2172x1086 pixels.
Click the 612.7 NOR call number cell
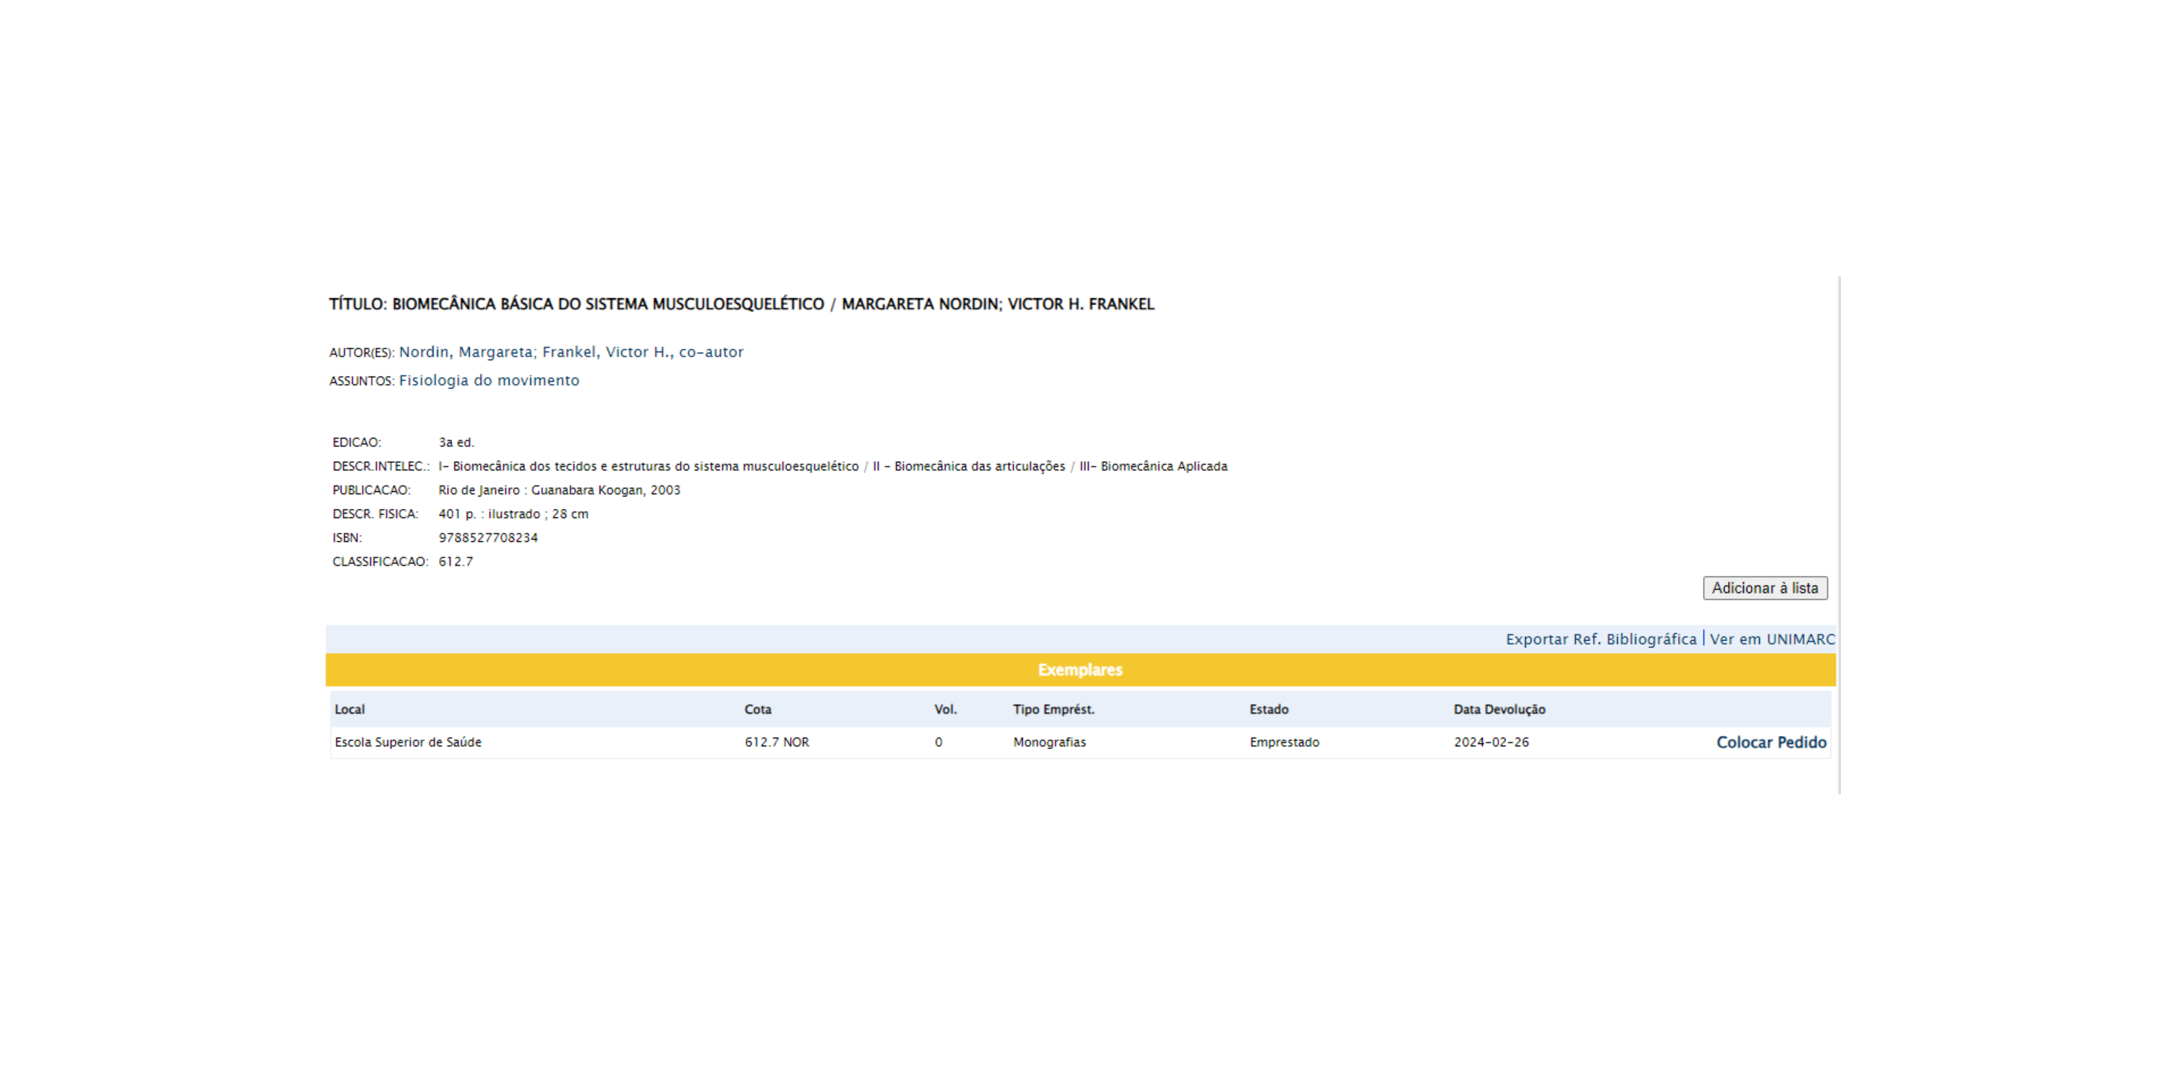[776, 742]
